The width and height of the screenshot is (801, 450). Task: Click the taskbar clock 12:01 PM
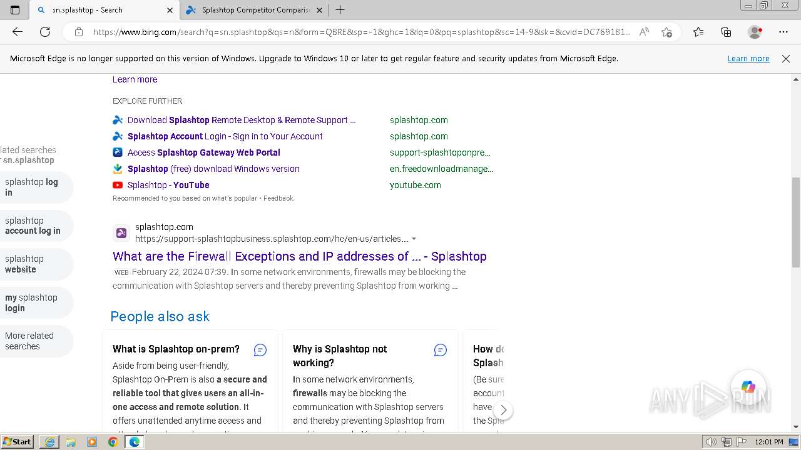point(769,442)
